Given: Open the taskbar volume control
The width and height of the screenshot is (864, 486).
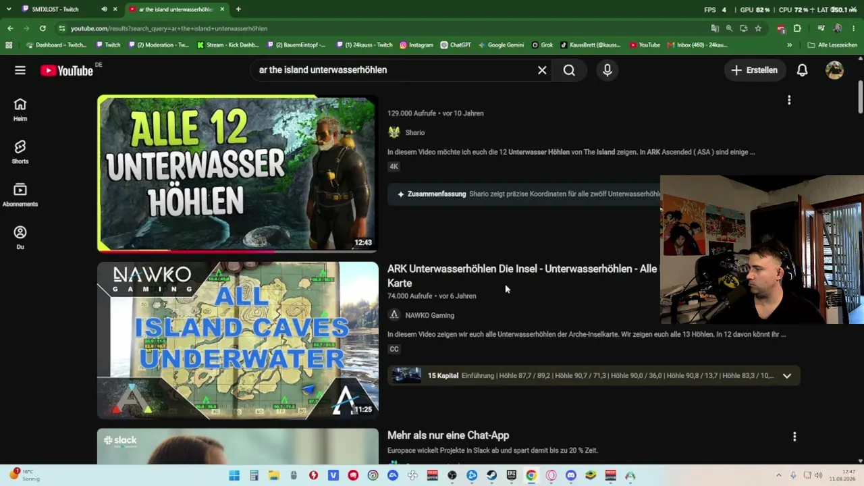Looking at the screenshot, I should click(x=819, y=475).
